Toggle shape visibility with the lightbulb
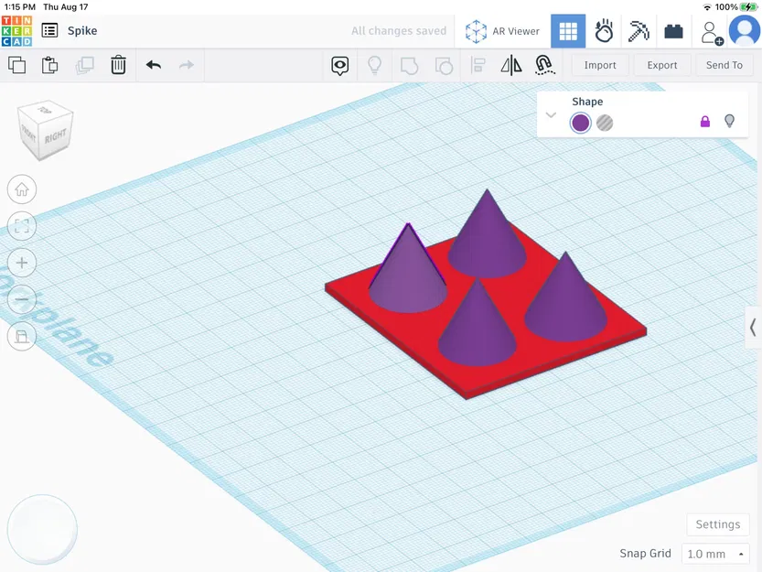Viewport: 762px width, 572px height. click(729, 121)
